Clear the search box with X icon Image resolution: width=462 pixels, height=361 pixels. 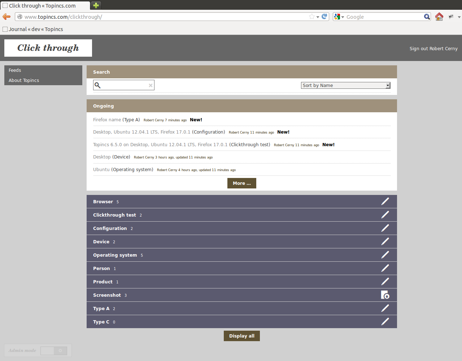click(x=151, y=86)
